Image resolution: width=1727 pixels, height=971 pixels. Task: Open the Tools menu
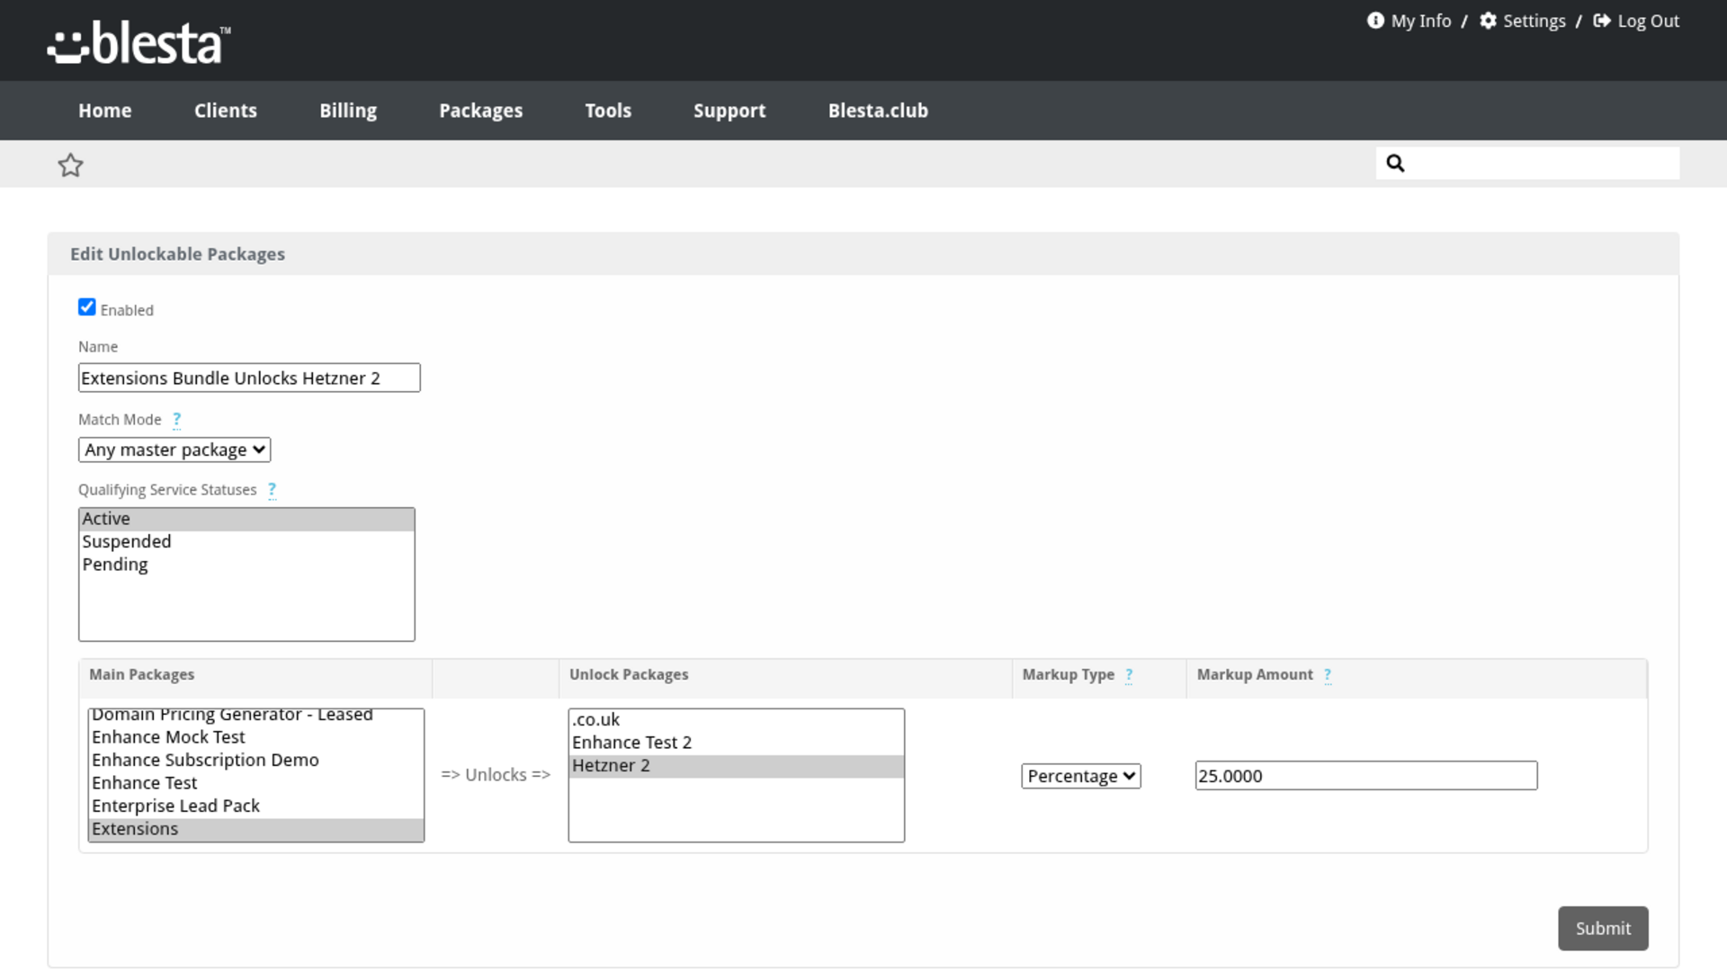(x=608, y=111)
